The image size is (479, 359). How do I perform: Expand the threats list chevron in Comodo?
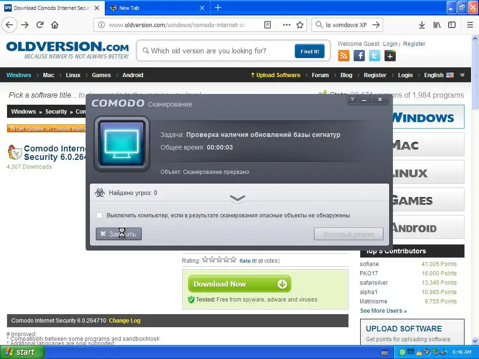[x=237, y=199]
